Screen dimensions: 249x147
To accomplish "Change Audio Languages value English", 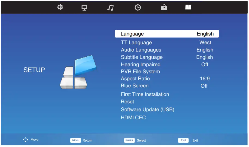I will (205, 50).
